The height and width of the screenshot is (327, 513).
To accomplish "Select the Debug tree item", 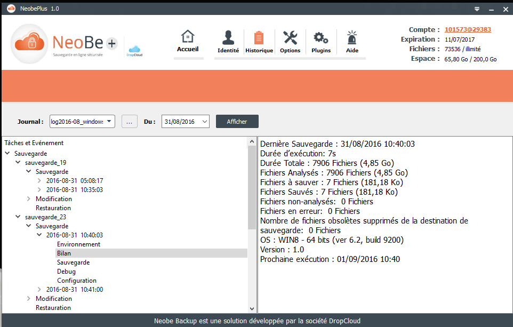I will pos(67,272).
